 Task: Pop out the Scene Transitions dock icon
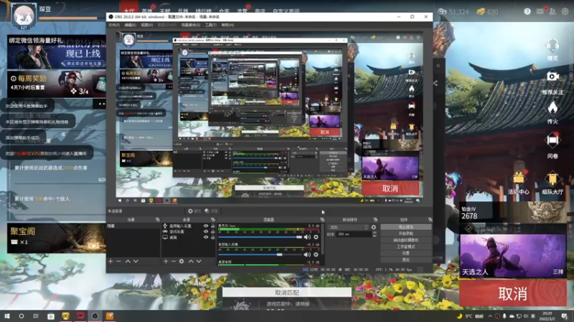click(x=375, y=220)
